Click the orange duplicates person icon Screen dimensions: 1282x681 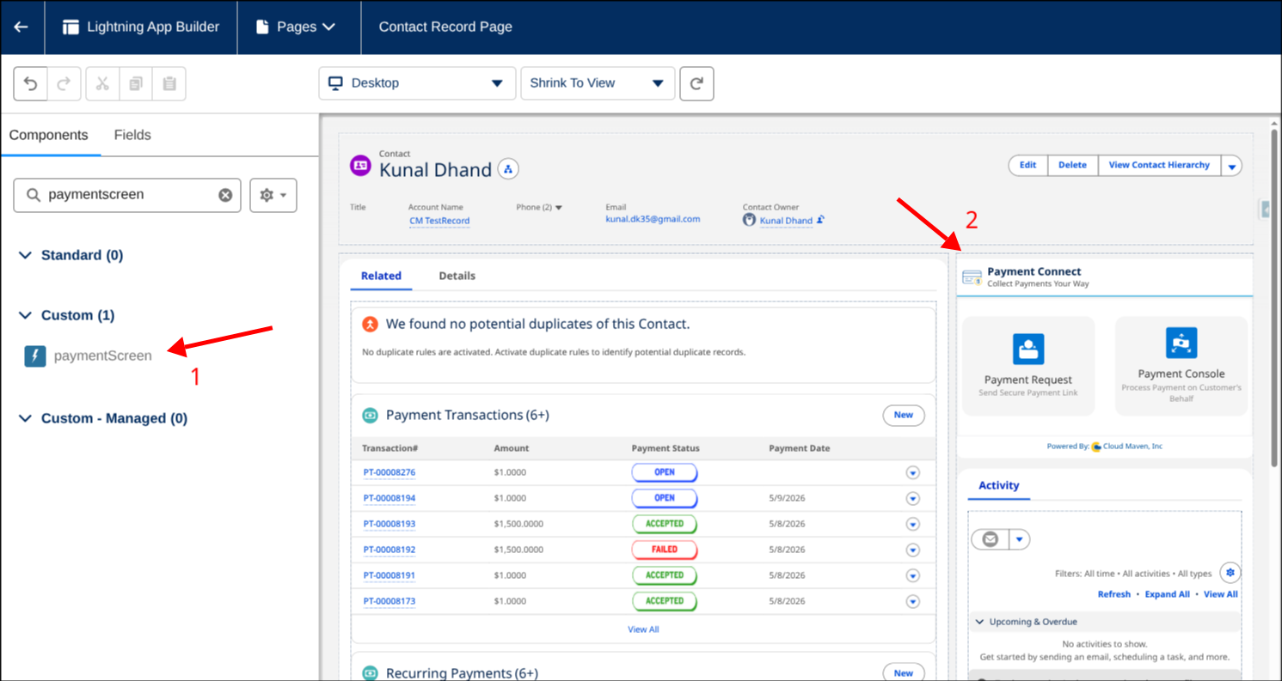click(370, 325)
